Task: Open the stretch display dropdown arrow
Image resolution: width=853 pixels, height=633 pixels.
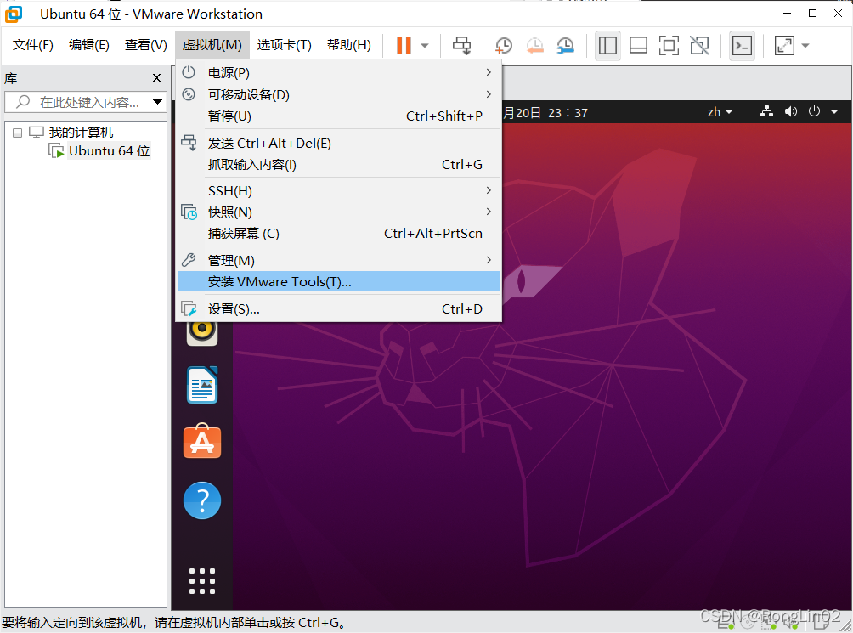Action: [805, 46]
